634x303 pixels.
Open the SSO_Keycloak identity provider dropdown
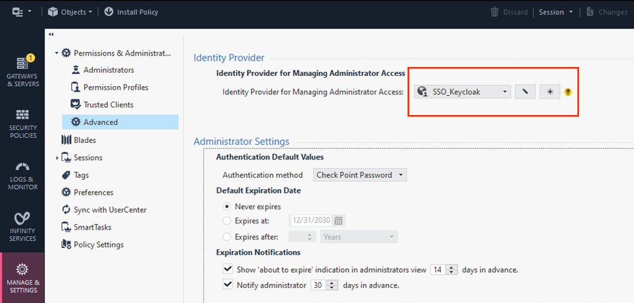point(462,92)
